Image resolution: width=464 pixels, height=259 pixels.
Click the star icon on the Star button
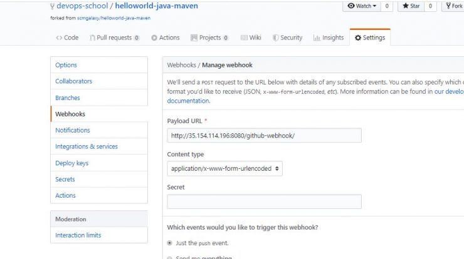point(406,6)
